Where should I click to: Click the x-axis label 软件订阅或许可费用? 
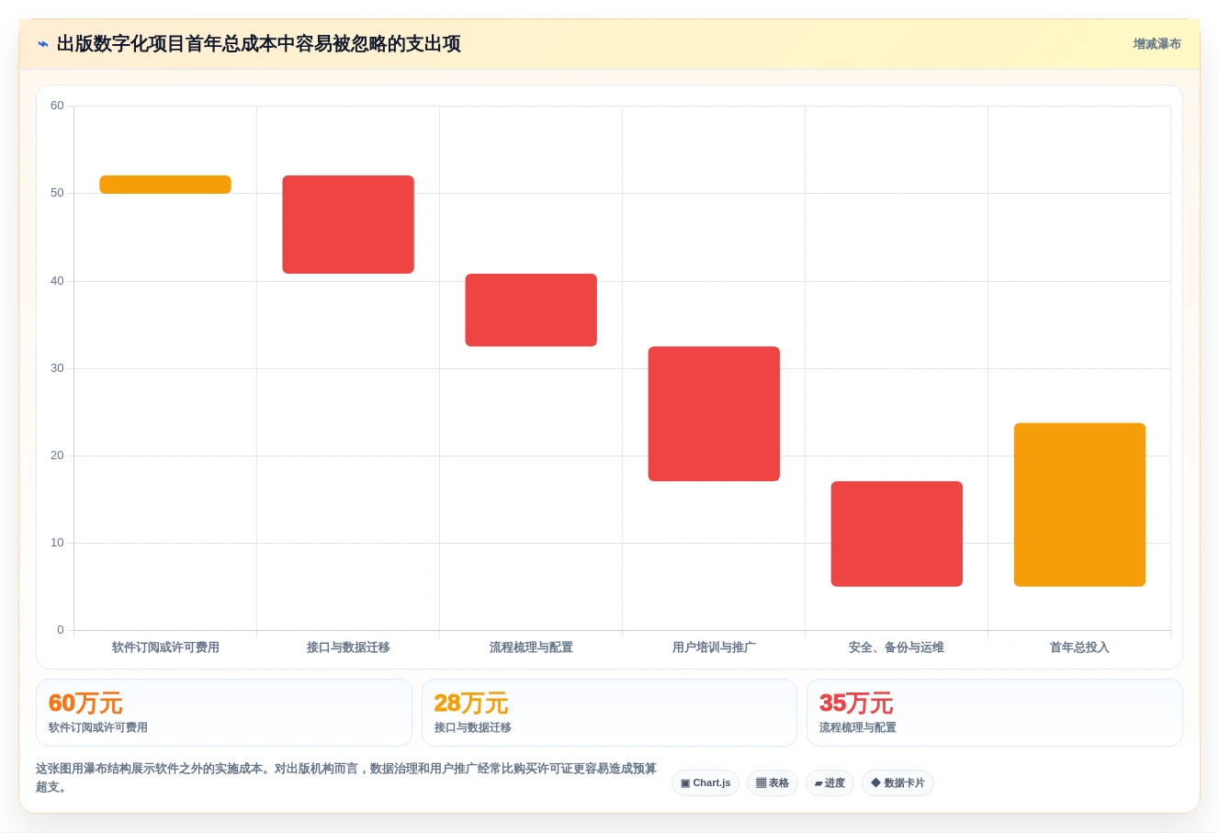pyautogui.click(x=165, y=647)
